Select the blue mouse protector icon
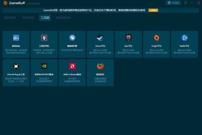The width and height of the screenshot is (202, 135). coord(72,38)
